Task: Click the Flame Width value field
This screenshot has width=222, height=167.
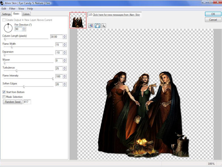Action: [59, 45]
